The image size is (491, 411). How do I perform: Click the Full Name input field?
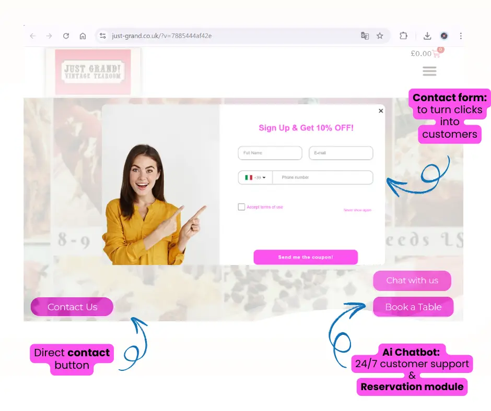pyautogui.click(x=270, y=153)
